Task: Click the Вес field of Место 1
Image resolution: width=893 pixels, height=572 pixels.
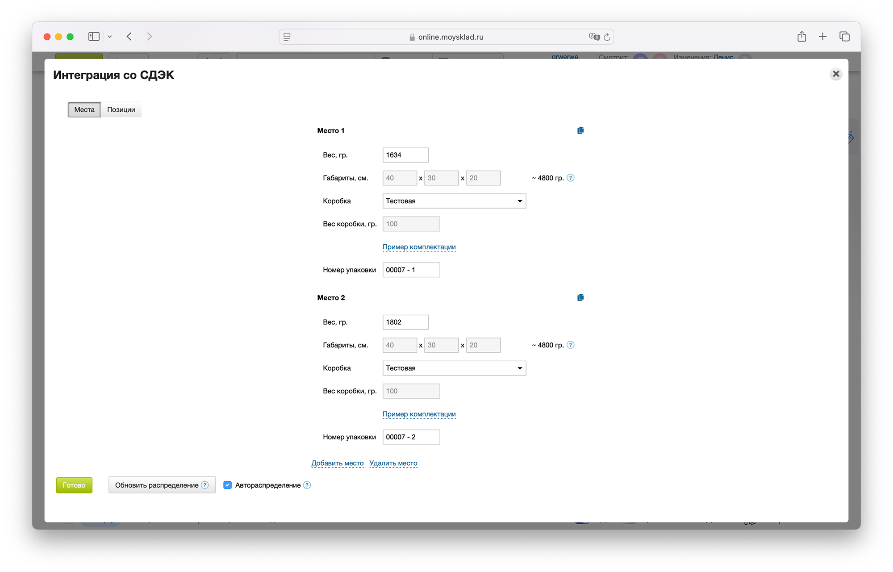Action: pos(405,155)
